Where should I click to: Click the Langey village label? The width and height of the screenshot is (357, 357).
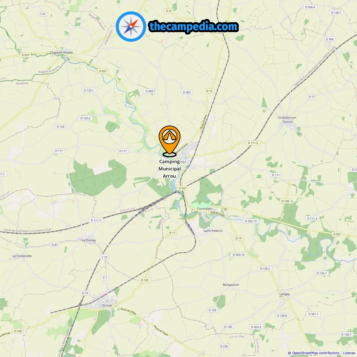click(x=284, y=294)
